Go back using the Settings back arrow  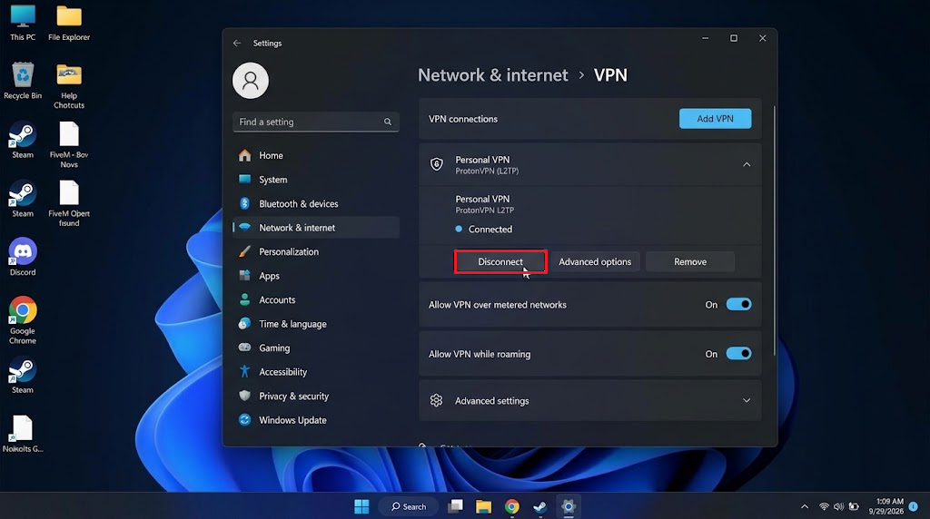237,44
